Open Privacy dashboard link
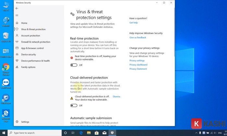Viewport: 227px width, 136px height. tap(138, 65)
